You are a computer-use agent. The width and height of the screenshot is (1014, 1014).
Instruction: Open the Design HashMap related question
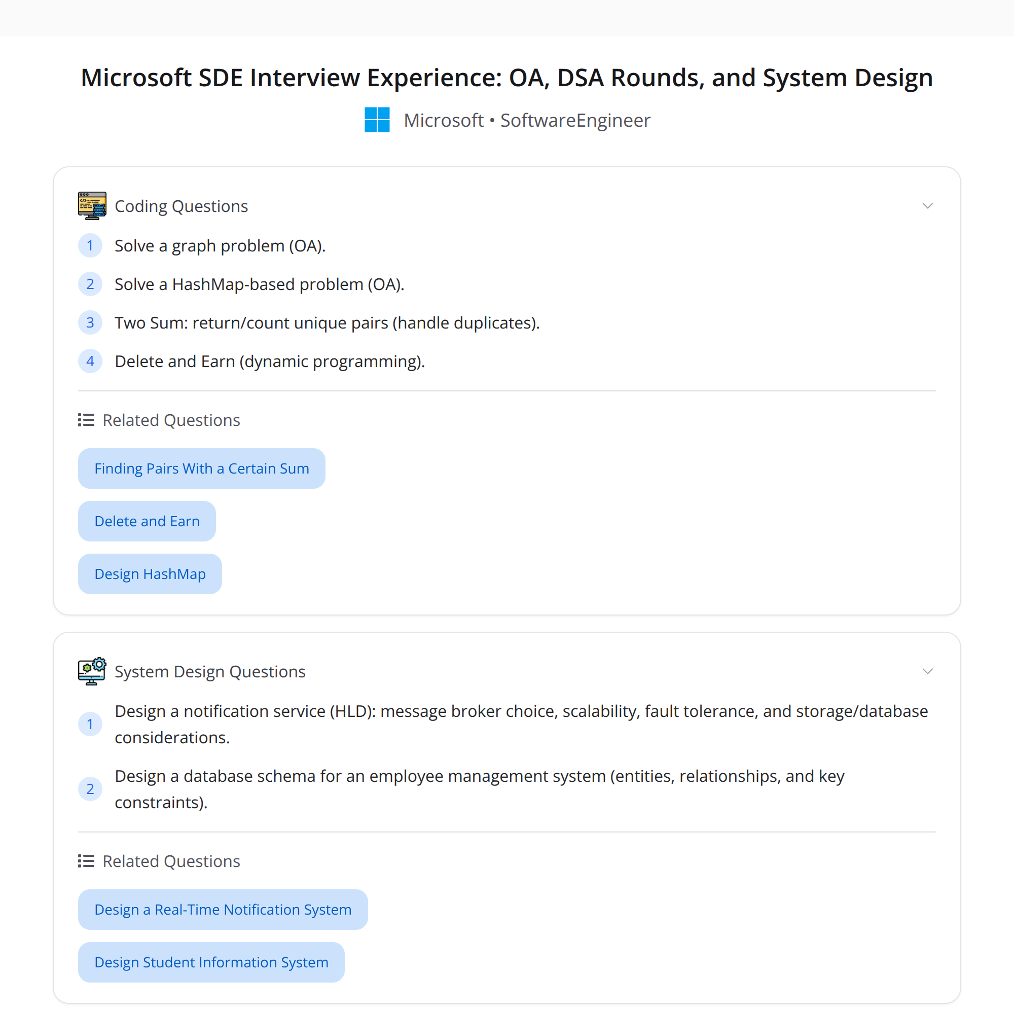click(150, 573)
